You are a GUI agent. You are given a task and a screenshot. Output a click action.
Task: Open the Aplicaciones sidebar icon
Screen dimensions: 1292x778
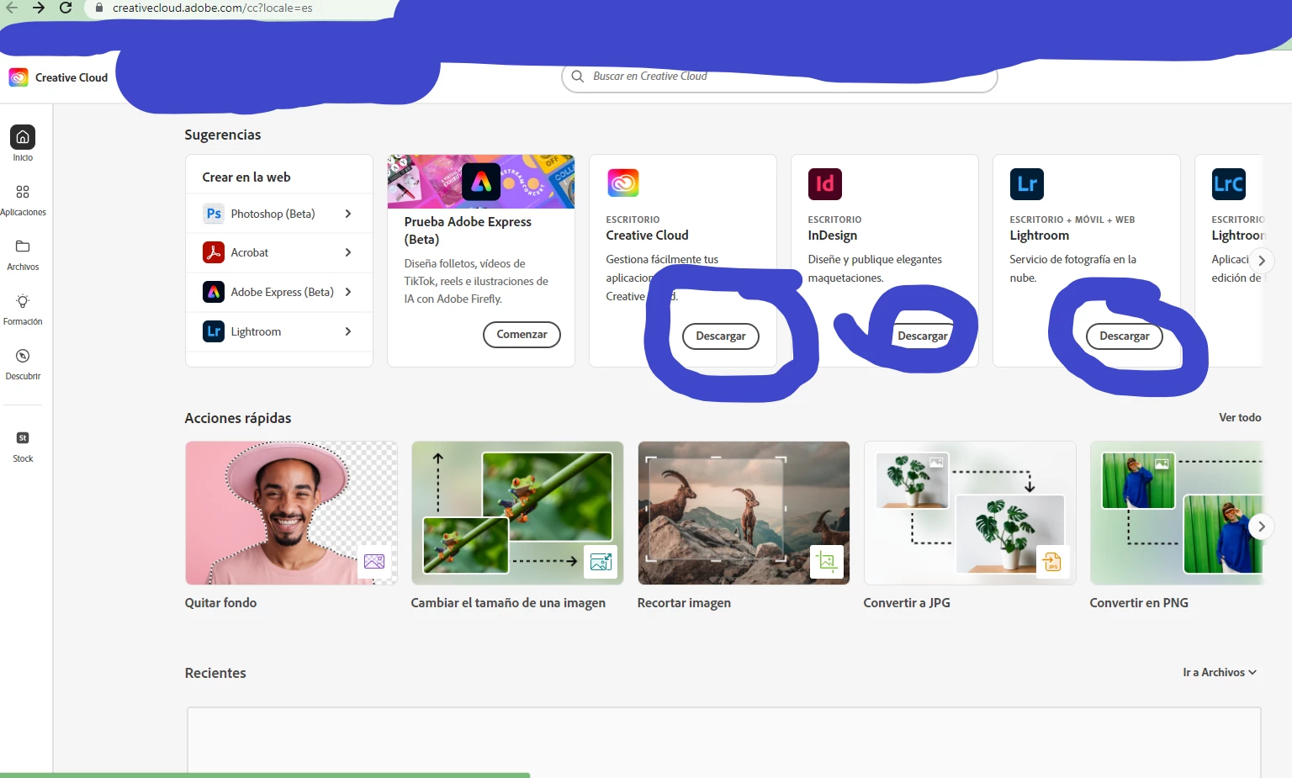[23, 192]
